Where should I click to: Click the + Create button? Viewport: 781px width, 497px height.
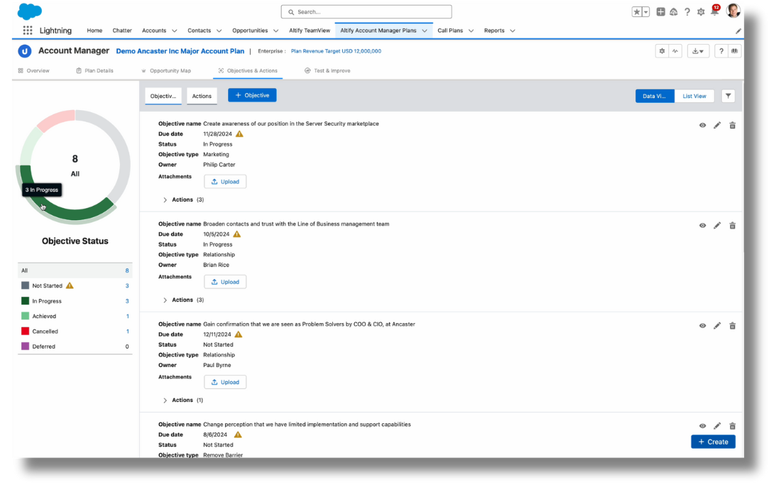[713, 442]
